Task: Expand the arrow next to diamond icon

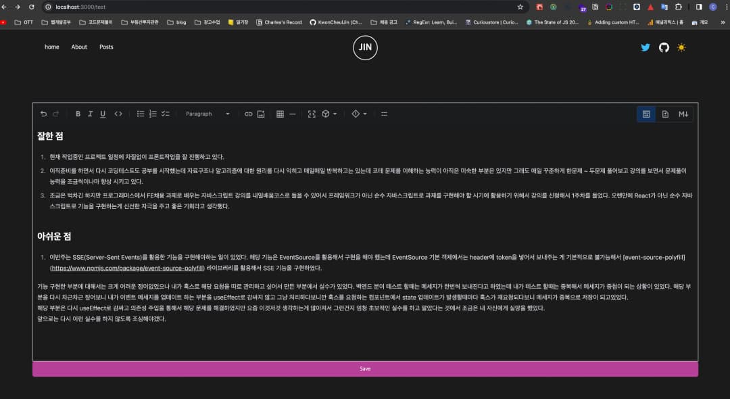Action: [365, 114]
